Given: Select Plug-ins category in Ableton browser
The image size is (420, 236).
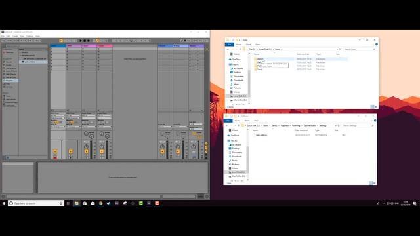Looking at the screenshot, I should tap(10, 81).
